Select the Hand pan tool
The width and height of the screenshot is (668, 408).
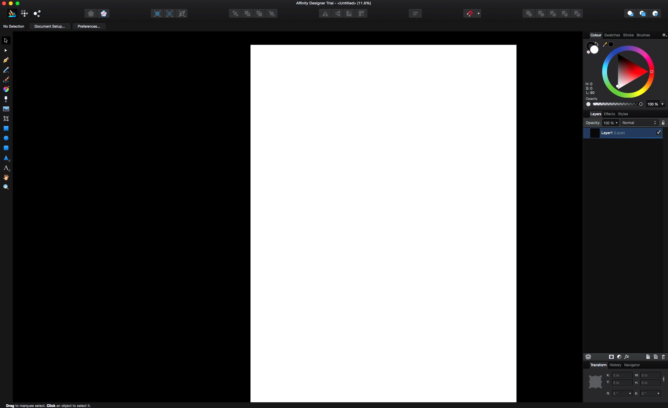(x=6, y=178)
